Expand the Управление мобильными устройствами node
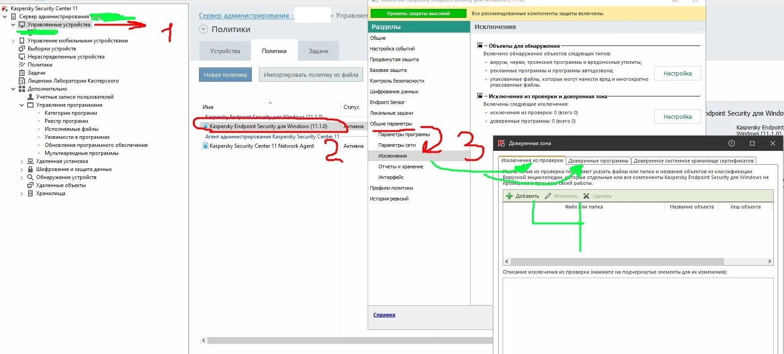The height and width of the screenshot is (354, 784). (x=13, y=41)
